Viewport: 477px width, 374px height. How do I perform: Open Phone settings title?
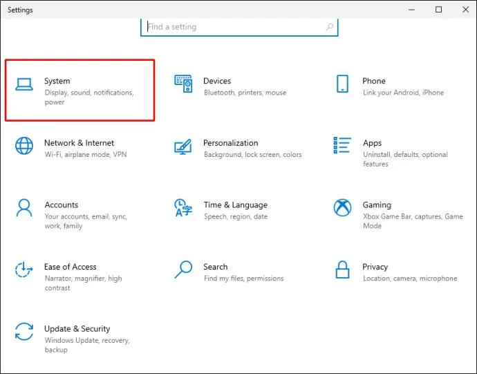tap(374, 81)
